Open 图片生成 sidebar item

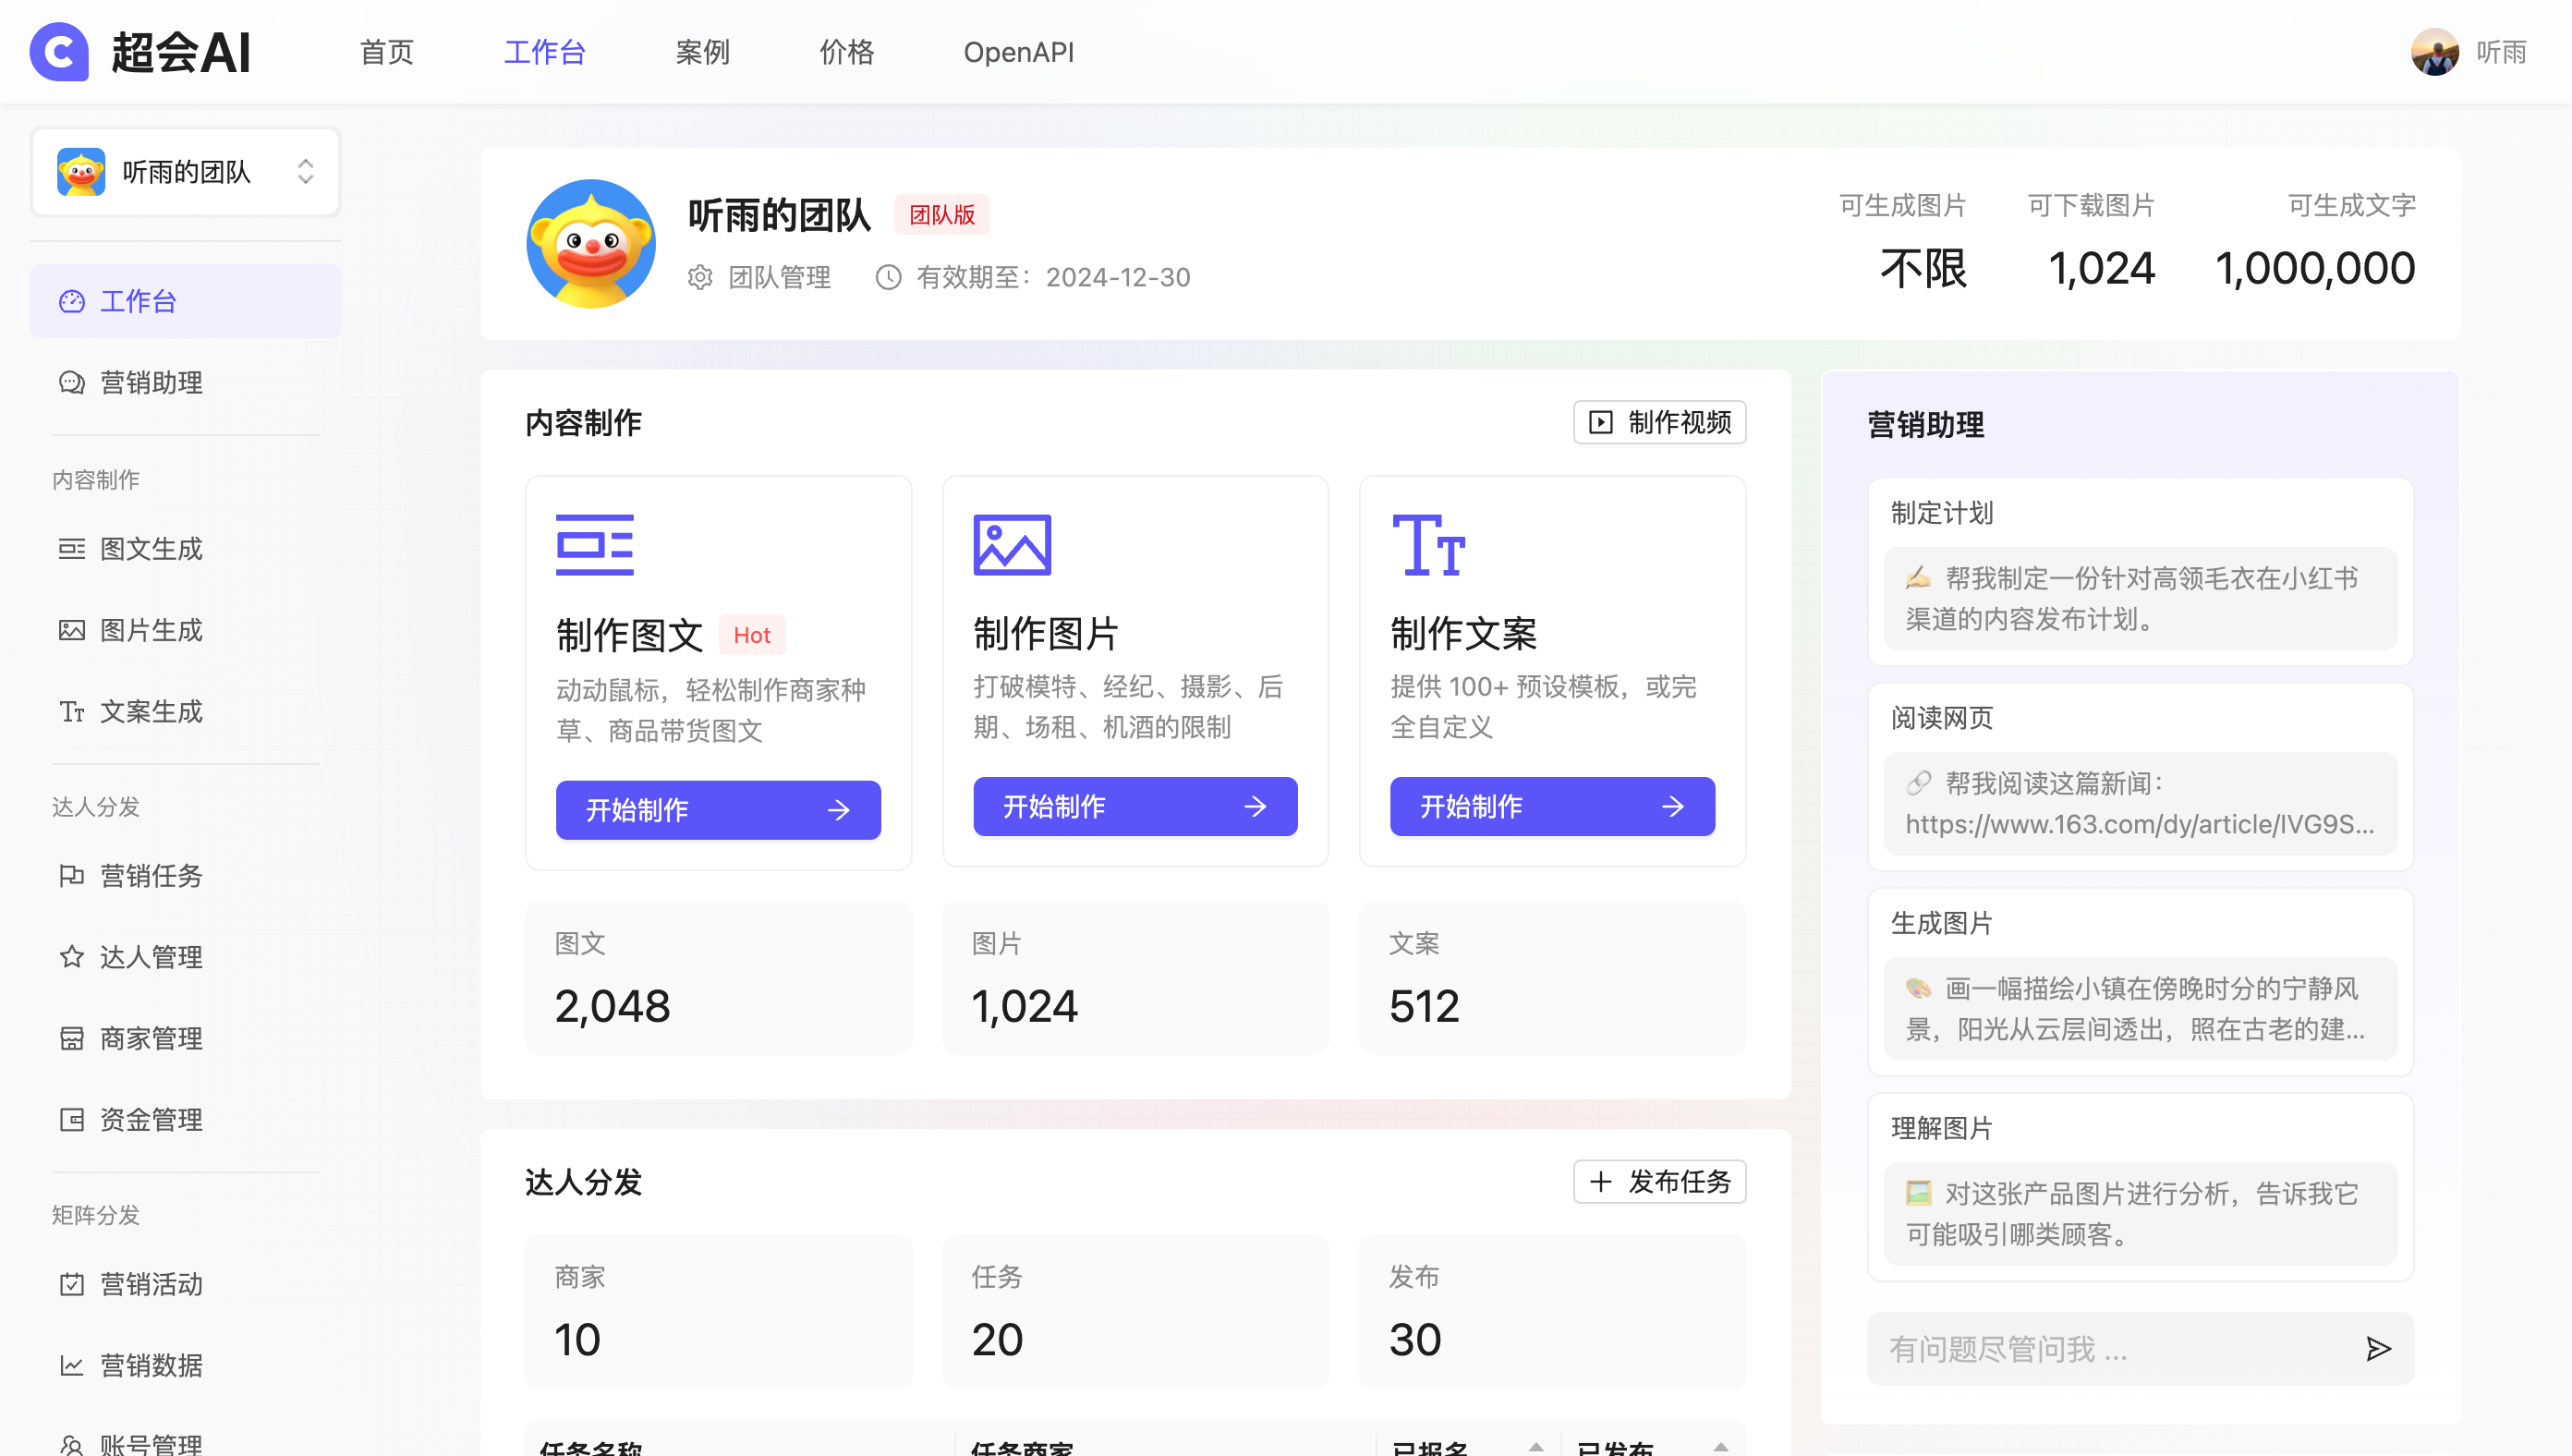click(150, 630)
